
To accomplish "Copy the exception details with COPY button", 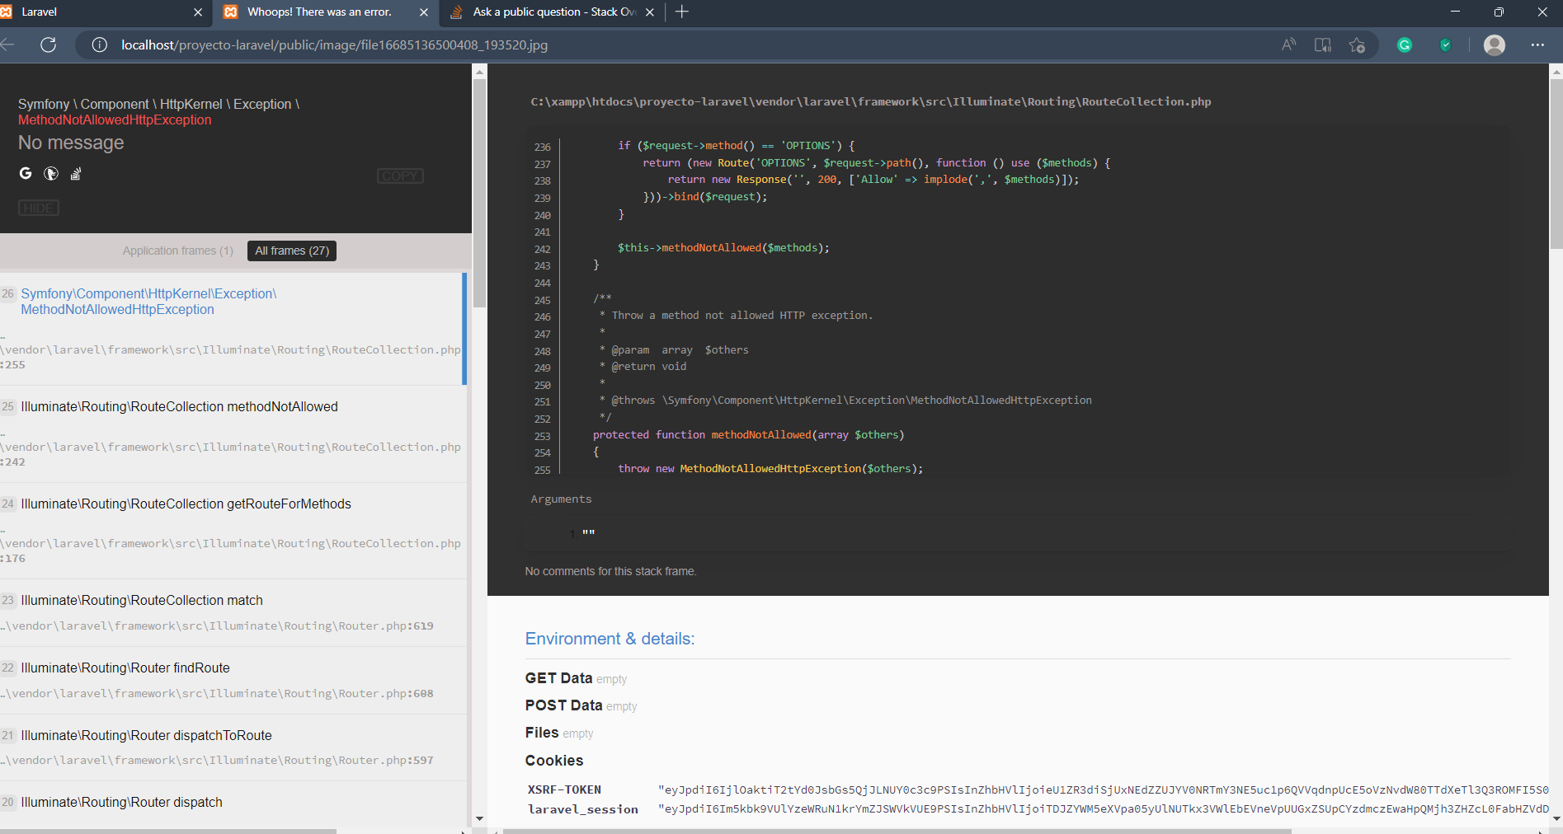I will click(x=400, y=176).
